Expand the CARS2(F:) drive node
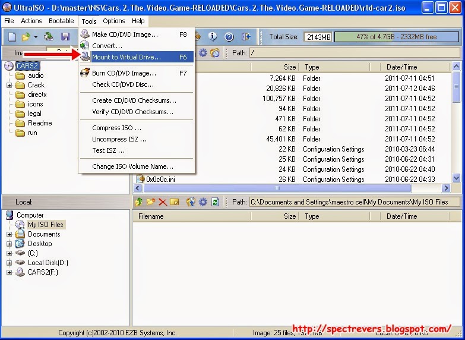 (9, 272)
